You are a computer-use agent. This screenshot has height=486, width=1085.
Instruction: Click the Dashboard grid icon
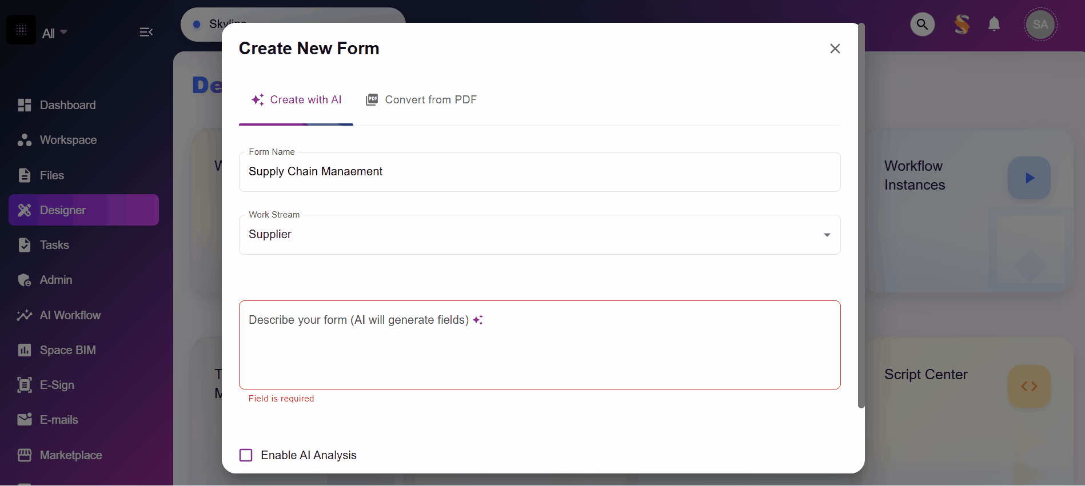click(x=25, y=105)
